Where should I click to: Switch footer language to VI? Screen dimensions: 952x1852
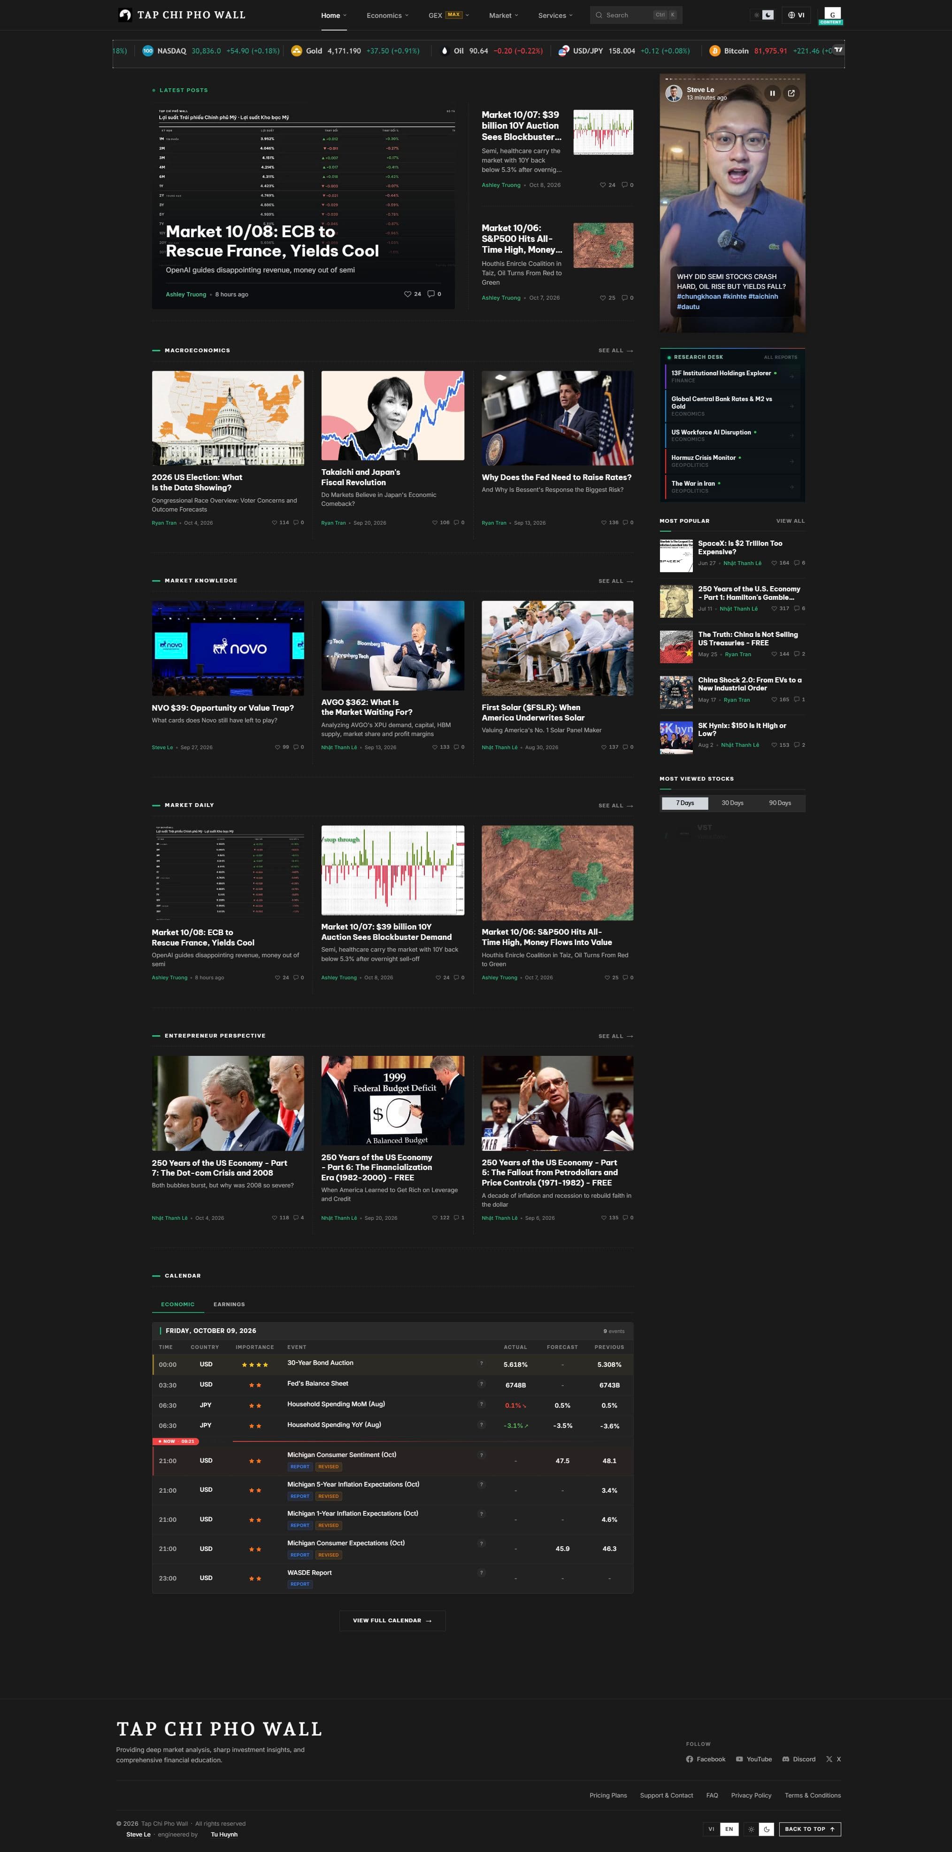pyautogui.click(x=711, y=1829)
